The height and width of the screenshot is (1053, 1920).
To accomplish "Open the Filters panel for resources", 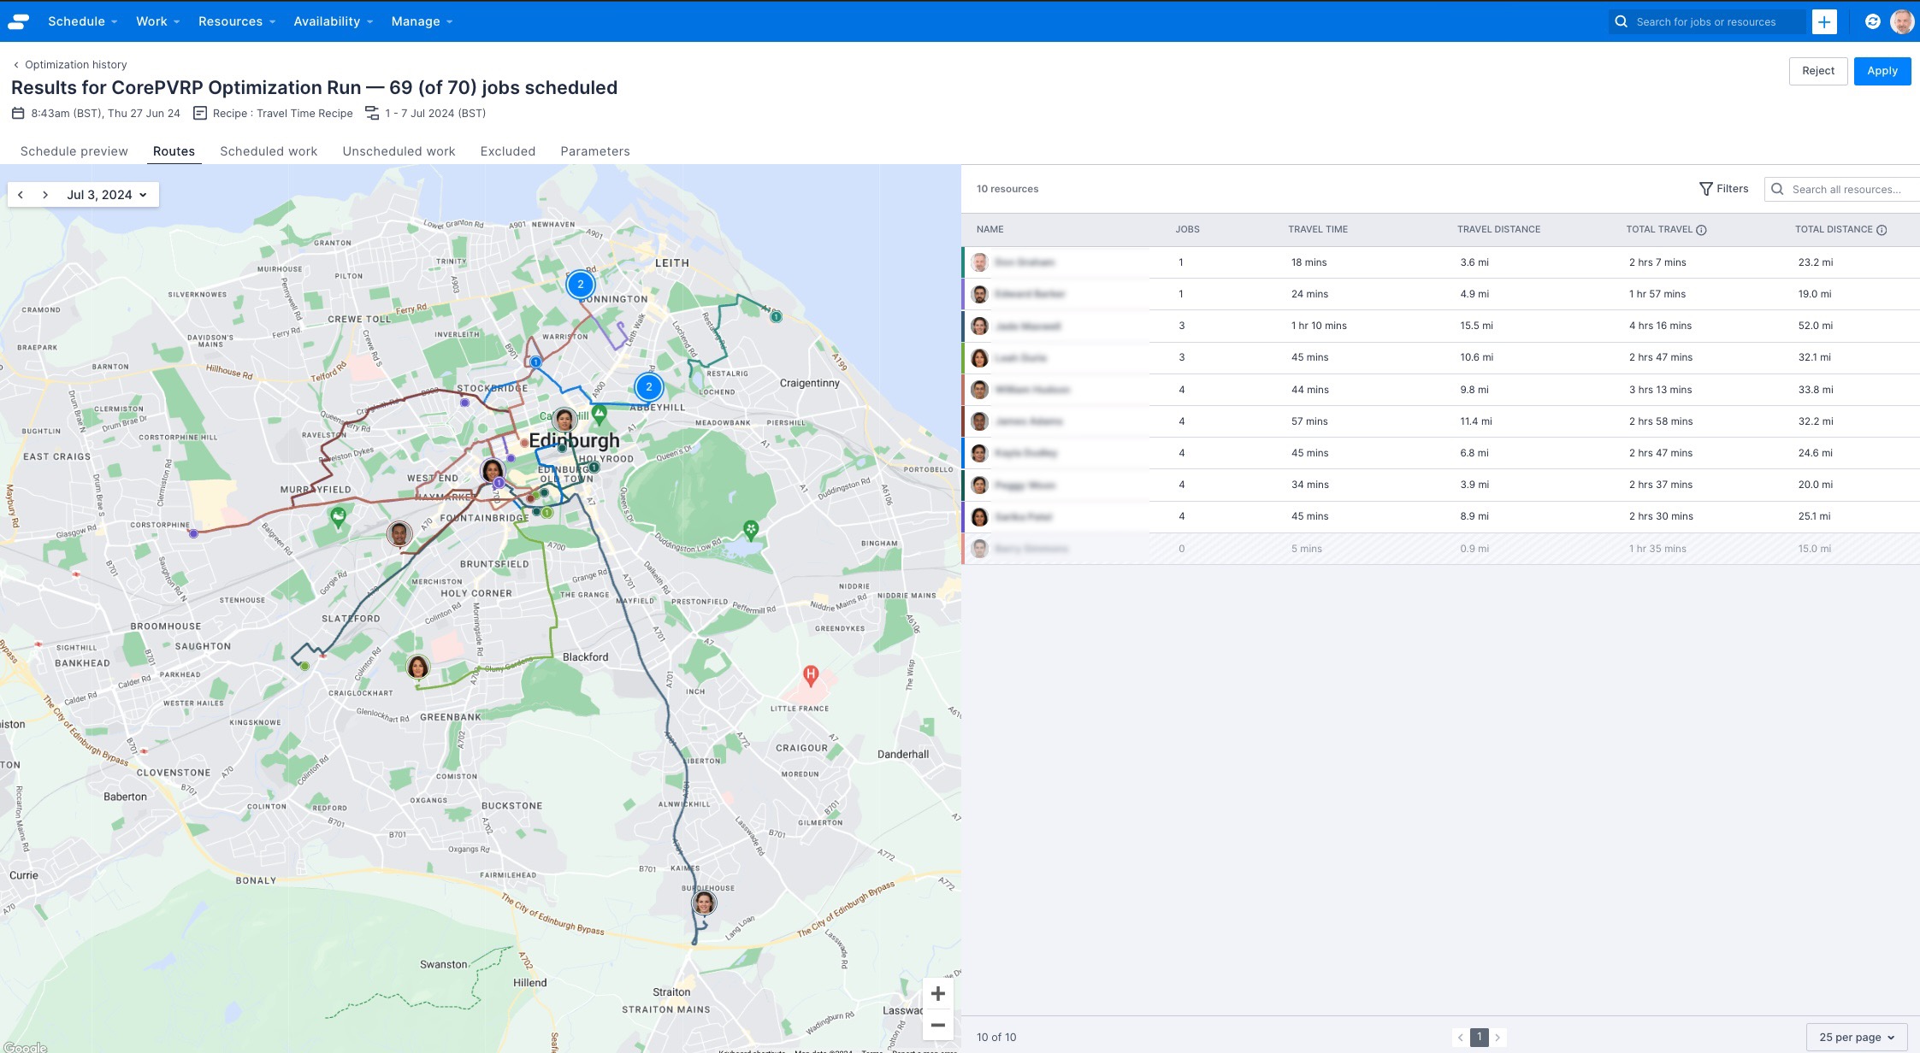I will tap(1724, 189).
